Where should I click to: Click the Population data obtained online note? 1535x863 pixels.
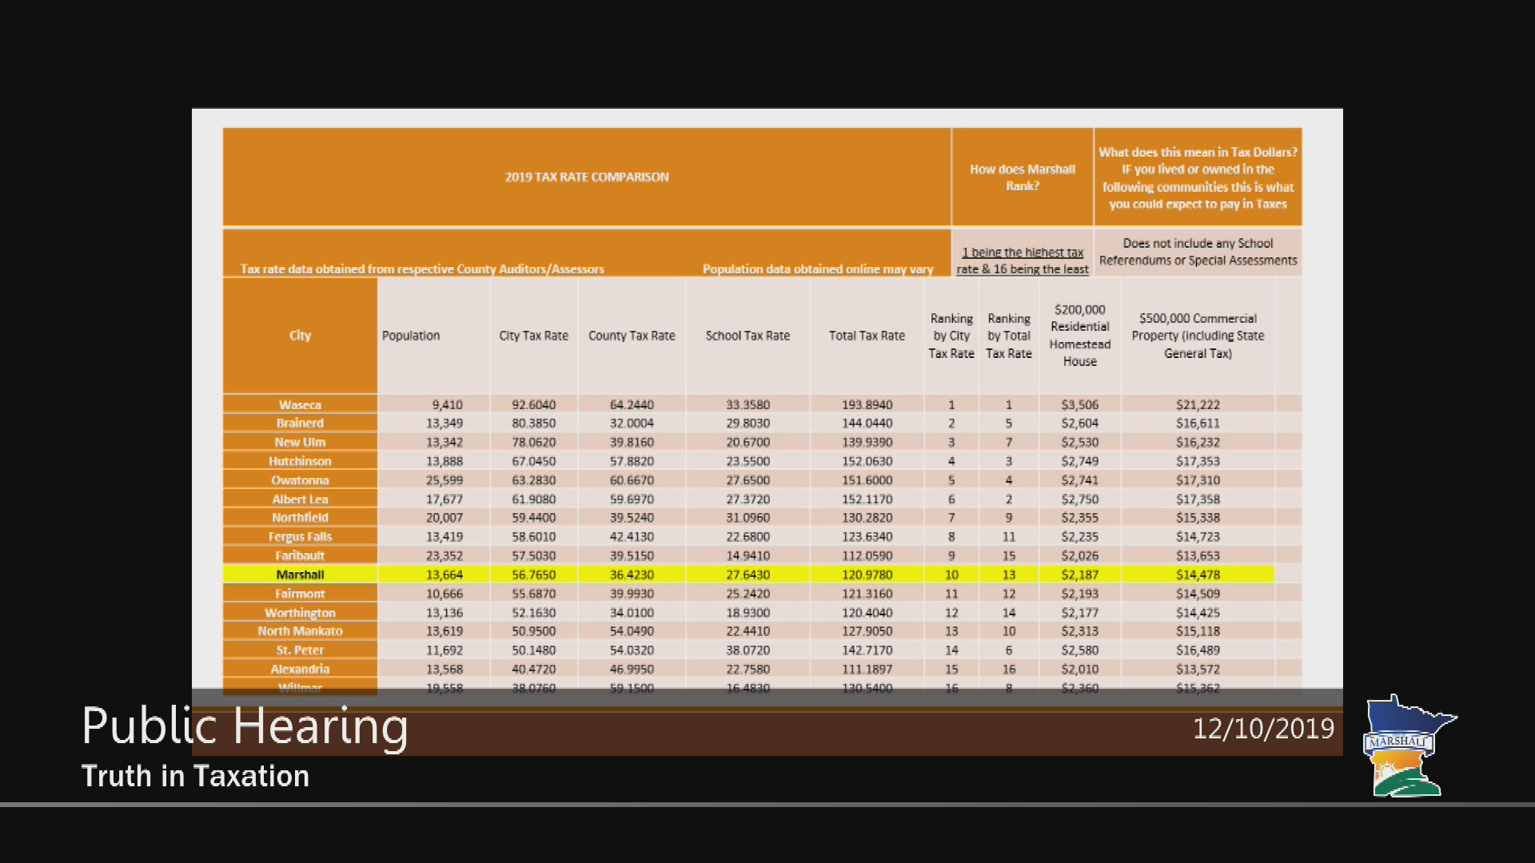pos(818,269)
